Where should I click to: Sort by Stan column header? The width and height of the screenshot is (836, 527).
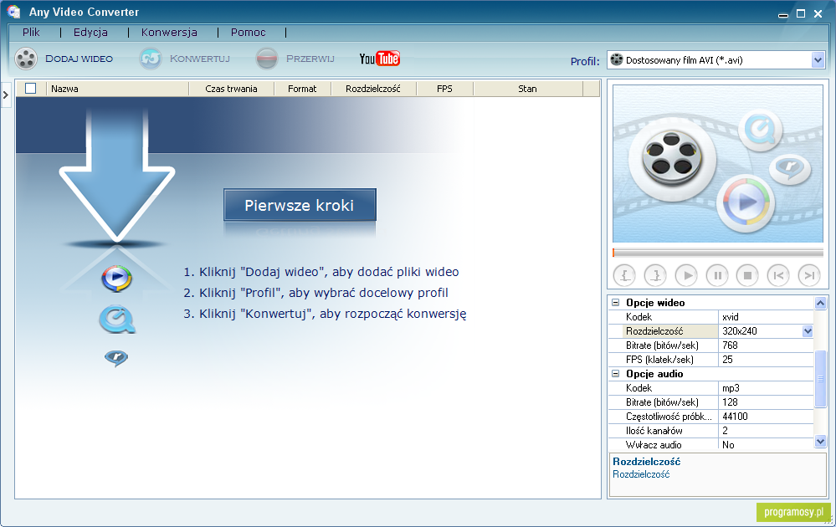pyautogui.click(x=528, y=89)
